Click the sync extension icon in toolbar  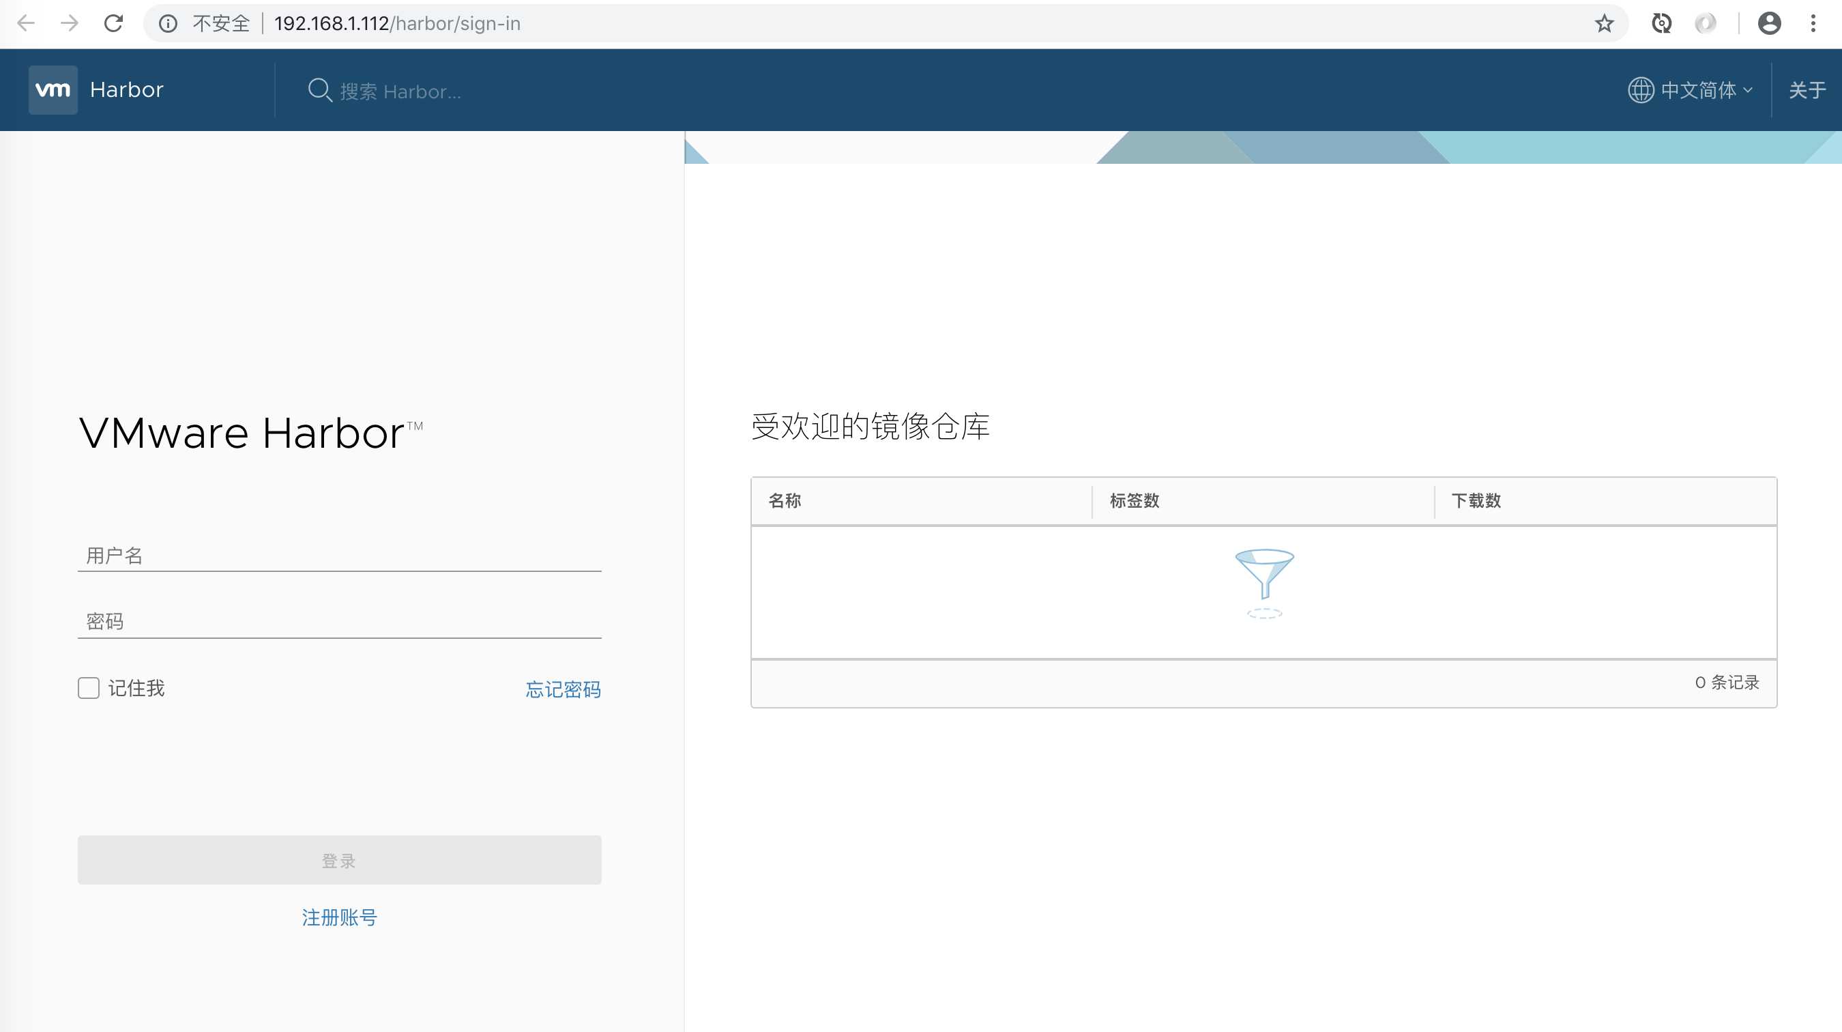pos(1661,24)
